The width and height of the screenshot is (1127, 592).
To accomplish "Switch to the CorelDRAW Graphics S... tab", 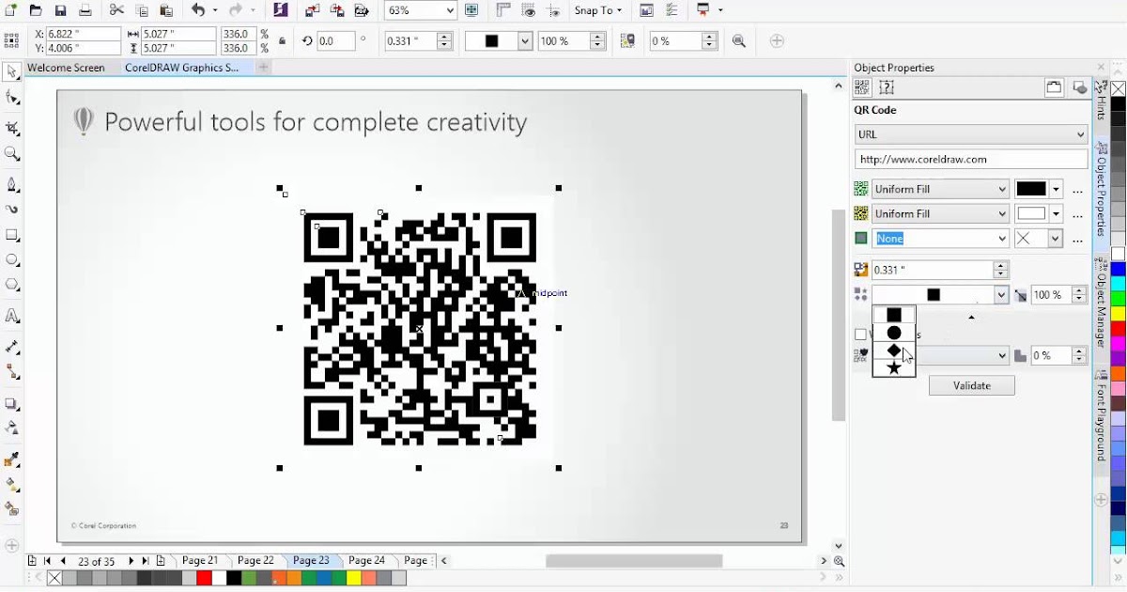I will pos(182,68).
